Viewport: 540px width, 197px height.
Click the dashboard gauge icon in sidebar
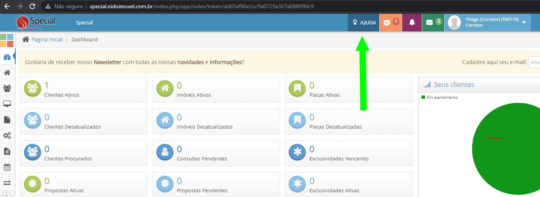point(7,57)
